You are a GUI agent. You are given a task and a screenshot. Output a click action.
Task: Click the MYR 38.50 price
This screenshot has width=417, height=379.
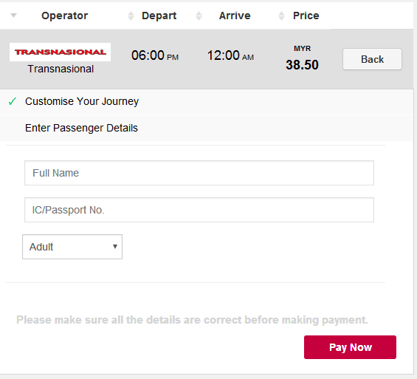pos(302,58)
